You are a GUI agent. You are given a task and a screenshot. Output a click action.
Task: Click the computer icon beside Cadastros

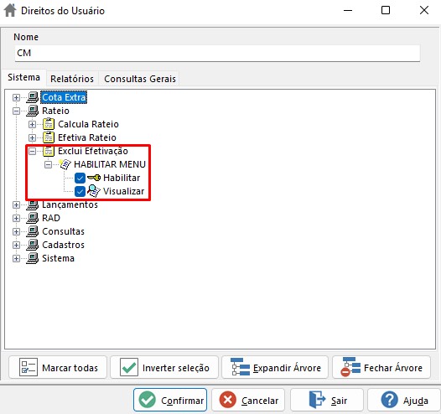point(33,245)
